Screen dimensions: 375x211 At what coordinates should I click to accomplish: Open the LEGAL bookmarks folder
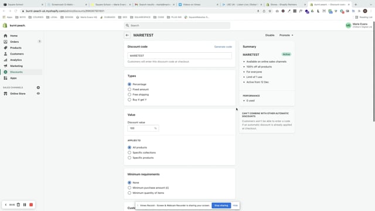tap(52, 17)
